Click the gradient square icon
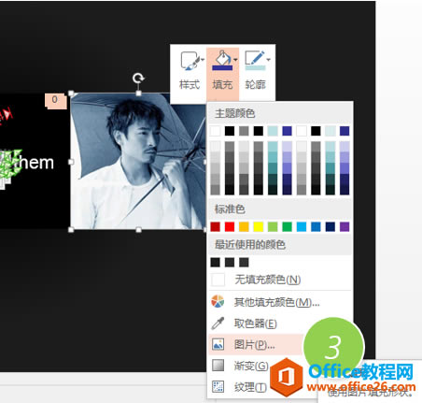 218,366
